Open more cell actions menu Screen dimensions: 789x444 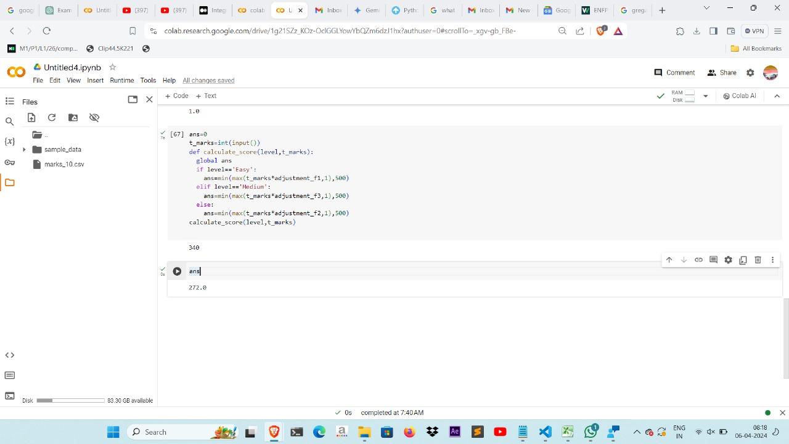click(772, 260)
